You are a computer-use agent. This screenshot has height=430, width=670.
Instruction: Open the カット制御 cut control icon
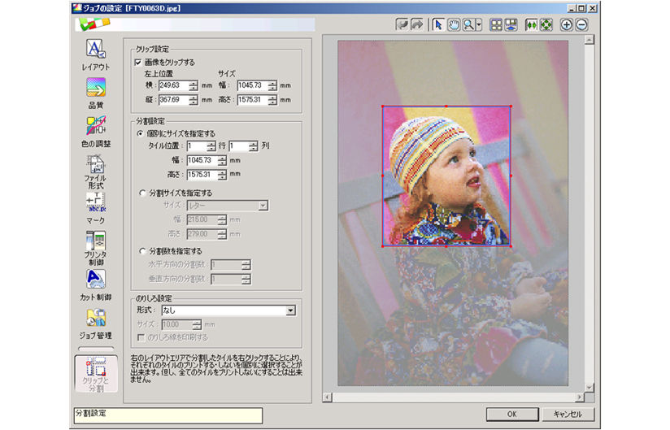coord(95,280)
